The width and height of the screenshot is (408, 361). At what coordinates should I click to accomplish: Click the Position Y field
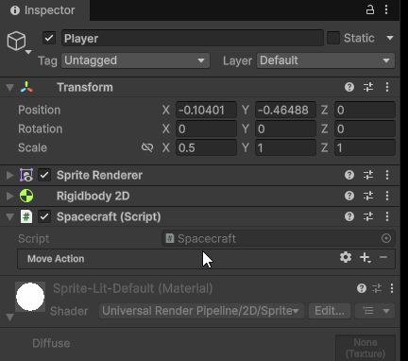point(285,110)
